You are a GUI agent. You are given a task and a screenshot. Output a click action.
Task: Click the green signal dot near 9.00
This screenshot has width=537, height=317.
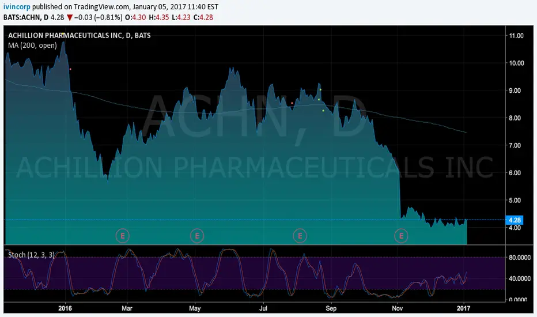click(x=320, y=90)
